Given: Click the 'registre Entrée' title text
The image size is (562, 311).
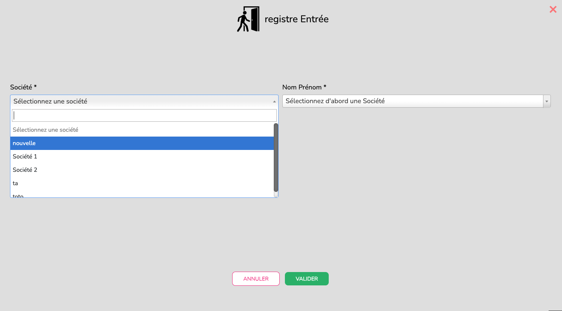Looking at the screenshot, I should tap(296, 19).
